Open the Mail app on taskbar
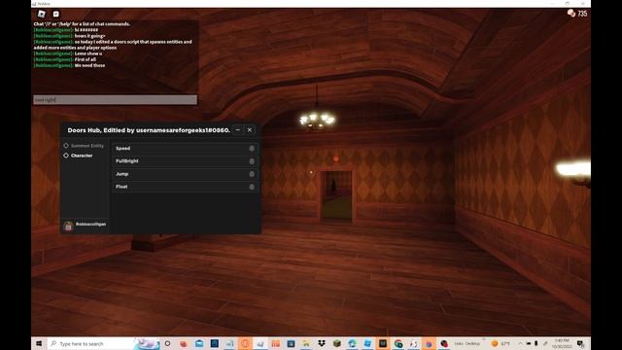The image size is (622, 350). [x=199, y=343]
